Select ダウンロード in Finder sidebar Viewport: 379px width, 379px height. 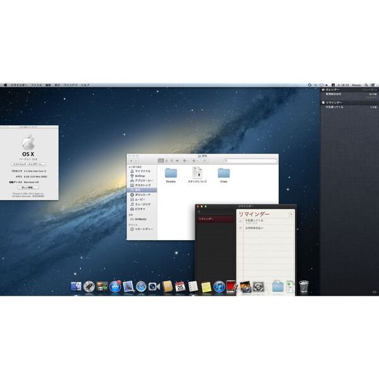click(x=142, y=195)
